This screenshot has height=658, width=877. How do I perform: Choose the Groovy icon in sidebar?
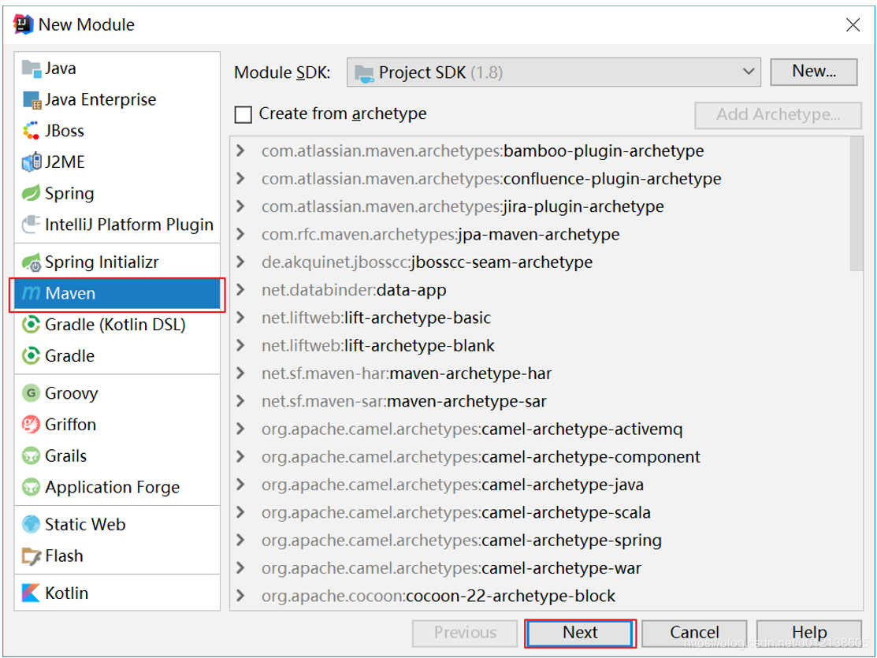pyautogui.click(x=32, y=393)
